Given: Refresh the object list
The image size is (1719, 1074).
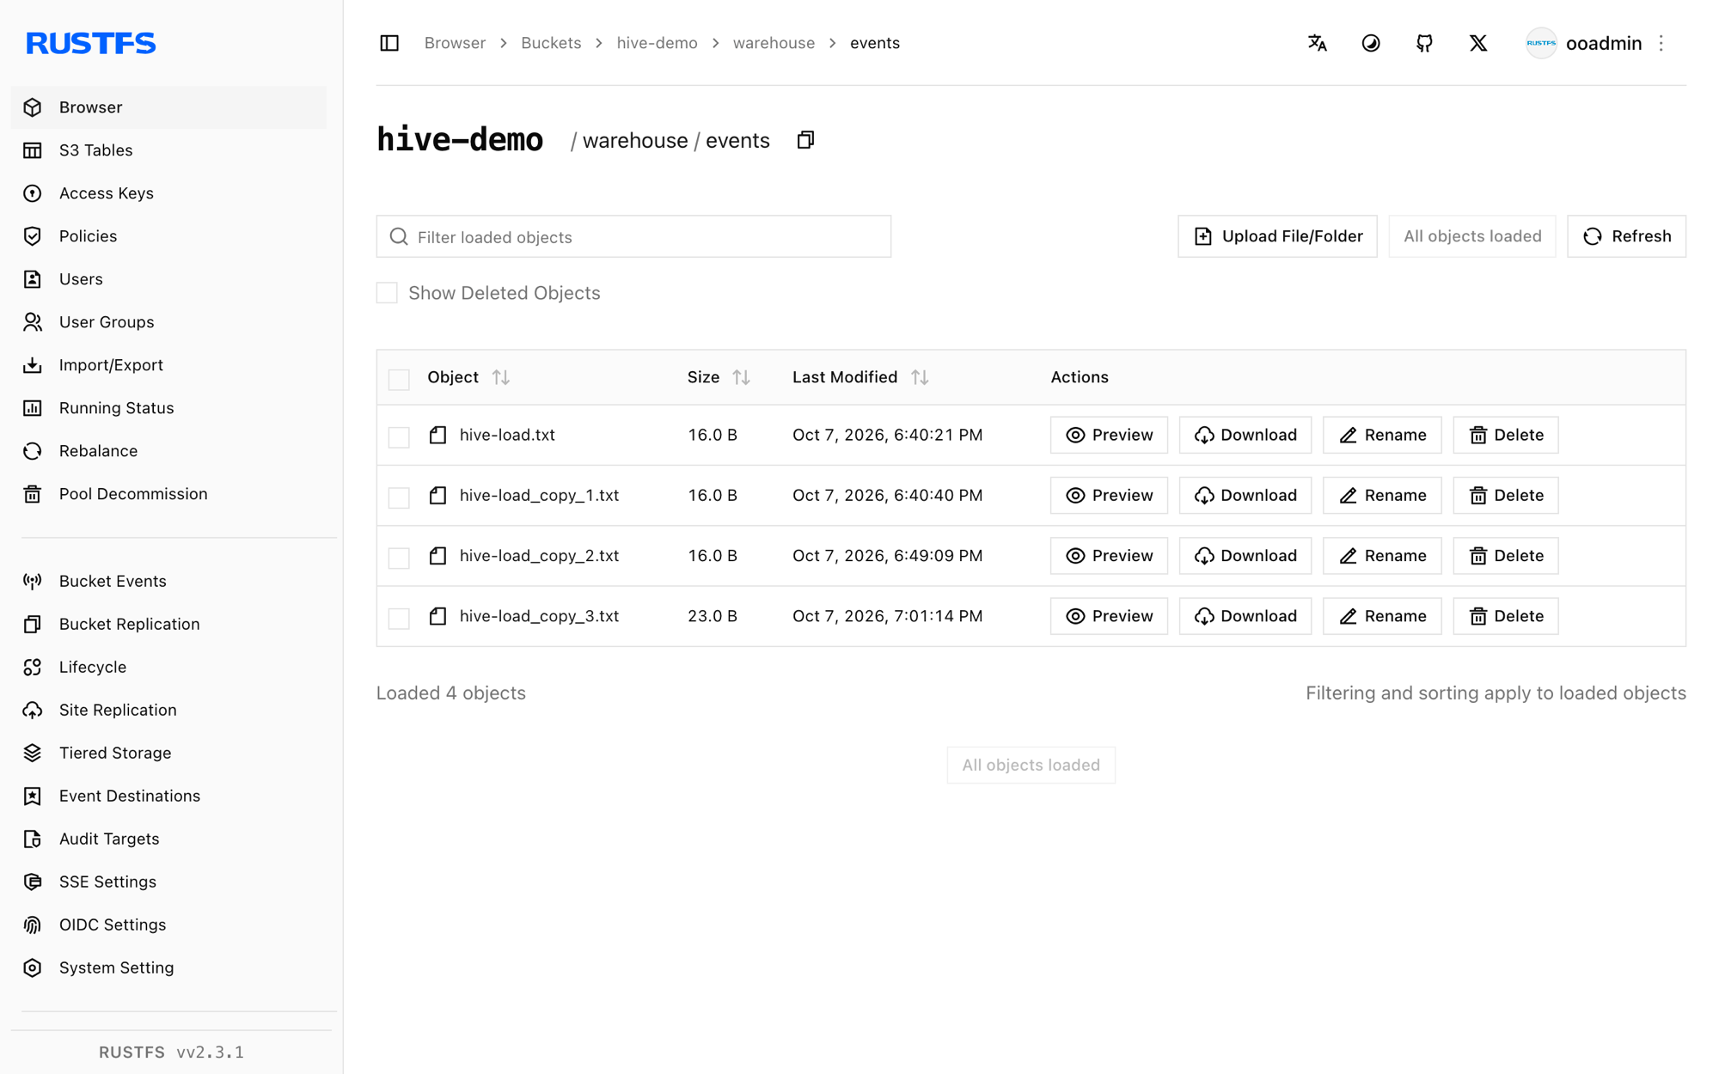Looking at the screenshot, I should pos(1626,236).
